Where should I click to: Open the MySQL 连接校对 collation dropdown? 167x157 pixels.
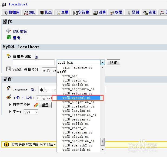pos(49,70)
